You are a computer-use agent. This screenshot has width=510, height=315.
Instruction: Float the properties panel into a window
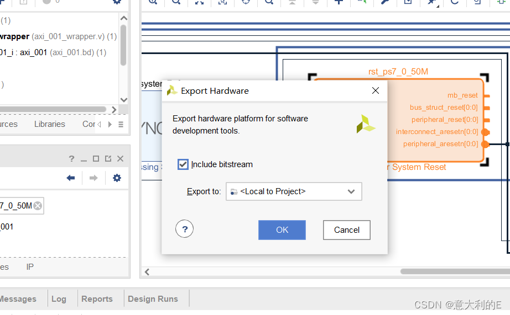[x=108, y=159]
